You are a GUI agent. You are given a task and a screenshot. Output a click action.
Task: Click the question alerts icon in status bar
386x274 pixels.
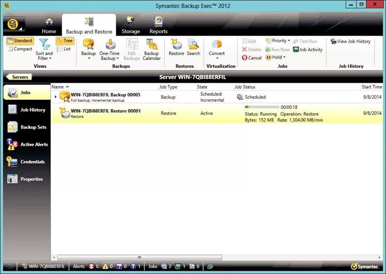(119, 266)
